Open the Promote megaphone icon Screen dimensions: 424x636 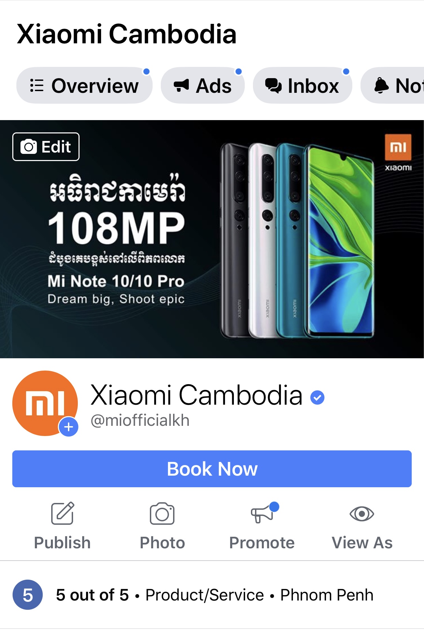262,513
